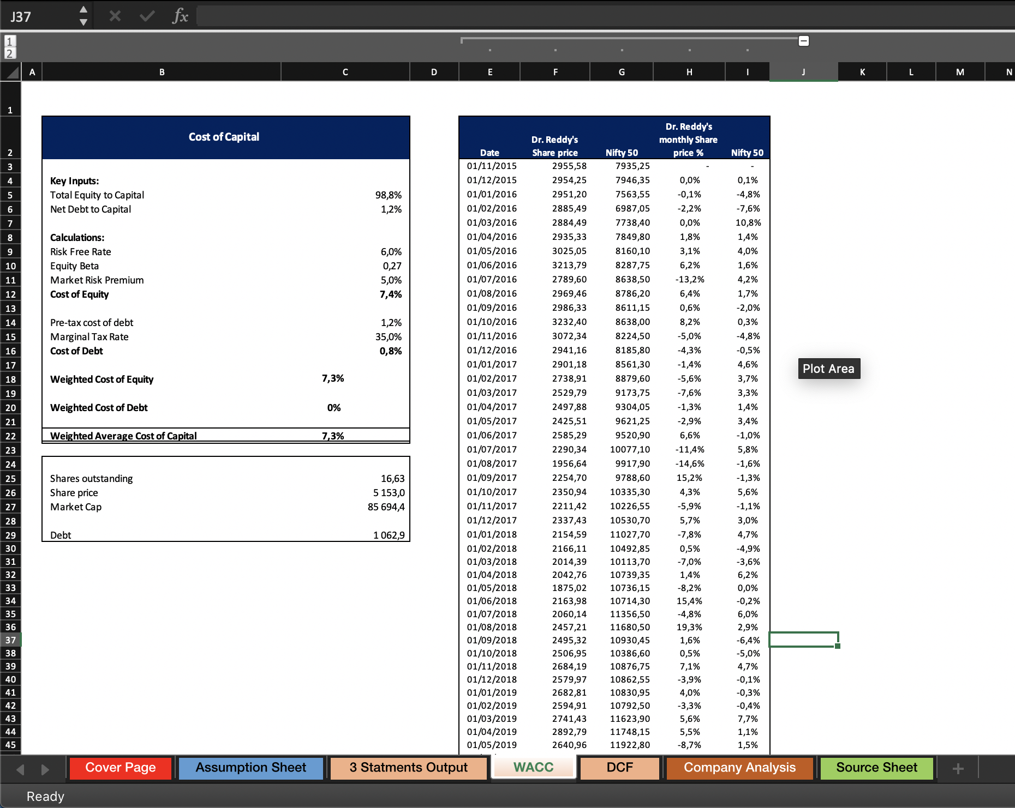Screen dimensions: 1015x808
Task: Select the Market Risk Premium value 5,0%
Action: pos(391,280)
